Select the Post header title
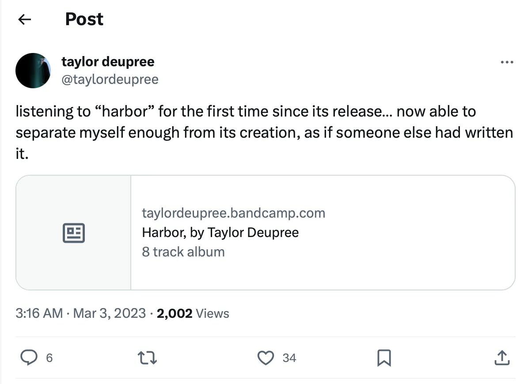This screenshot has width=528, height=384. pyautogui.click(x=84, y=19)
